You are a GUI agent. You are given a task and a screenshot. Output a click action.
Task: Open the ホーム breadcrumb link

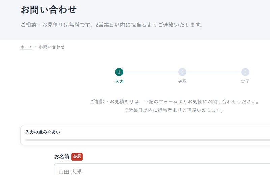27,47
